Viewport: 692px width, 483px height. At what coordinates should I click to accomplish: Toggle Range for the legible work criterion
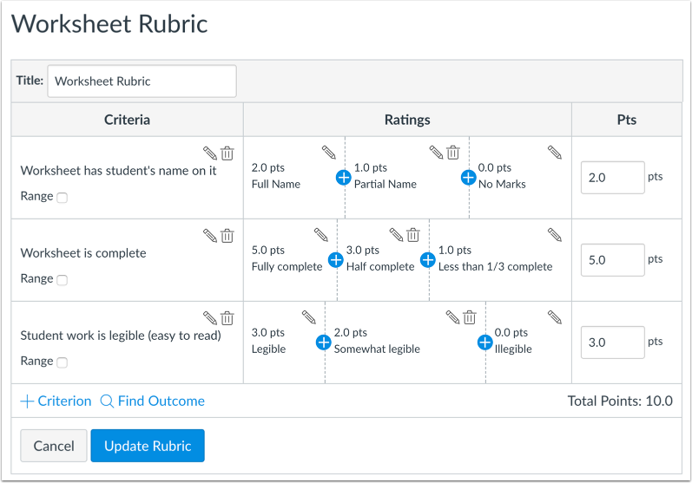pyautogui.click(x=63, y=362)
